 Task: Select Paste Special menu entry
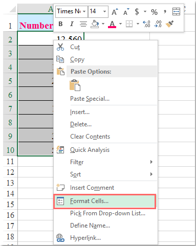90,99
